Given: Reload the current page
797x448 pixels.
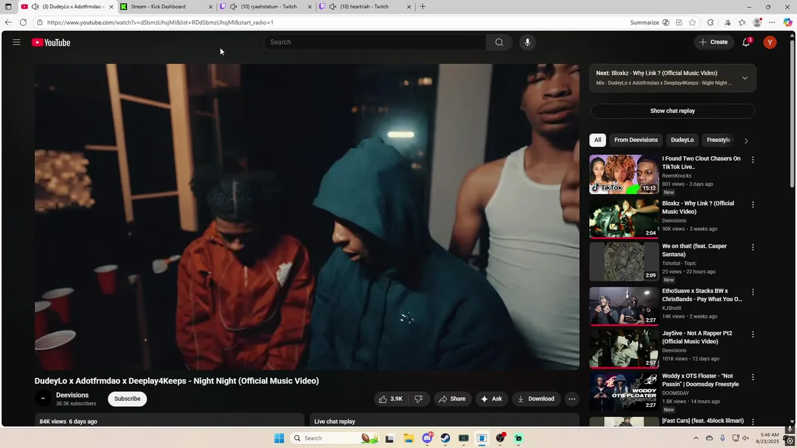Looking at the screenshot, I should point(23,22).
